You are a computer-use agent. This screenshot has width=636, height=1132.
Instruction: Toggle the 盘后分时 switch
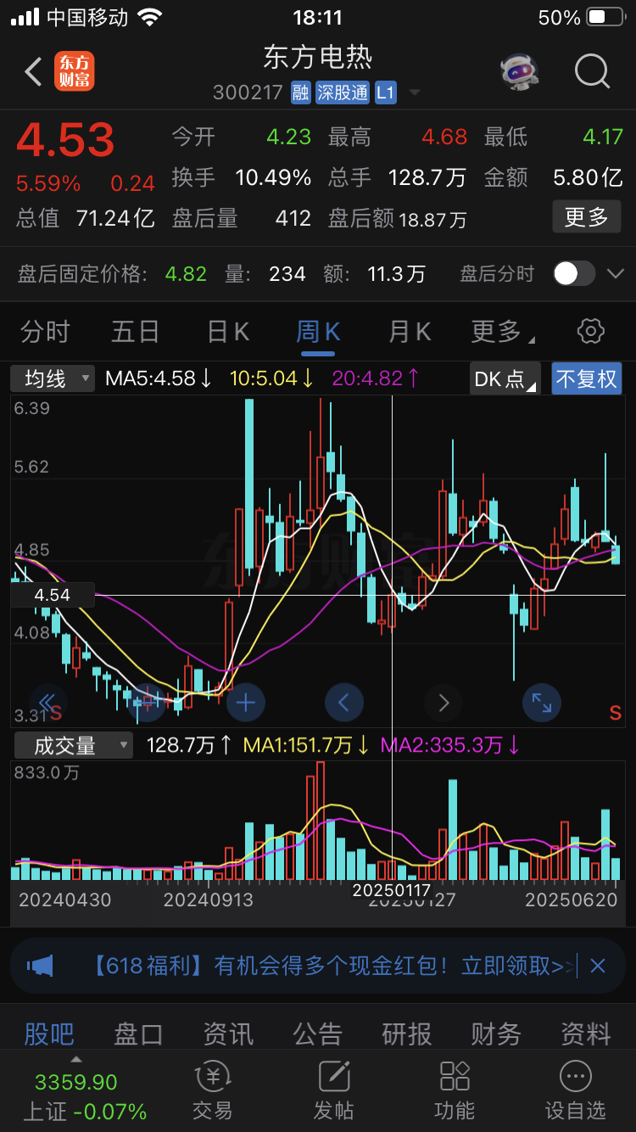pyautogui.click(x=575, y=273)
